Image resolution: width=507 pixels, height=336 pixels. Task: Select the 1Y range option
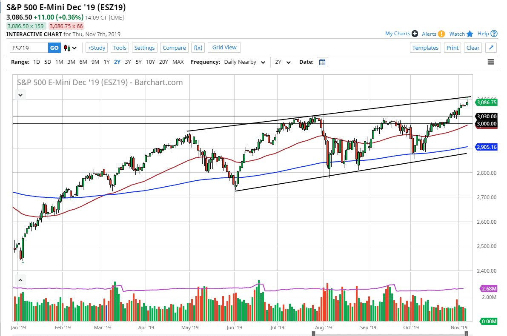pos(106,62)
